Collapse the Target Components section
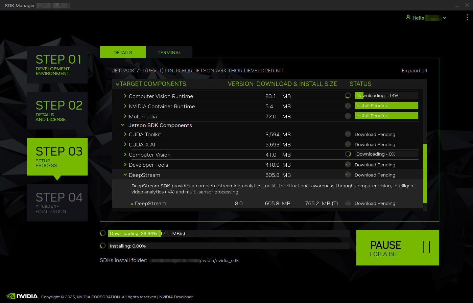The height and width of the screenshot is (303, 473). click(x=117, y=84)
